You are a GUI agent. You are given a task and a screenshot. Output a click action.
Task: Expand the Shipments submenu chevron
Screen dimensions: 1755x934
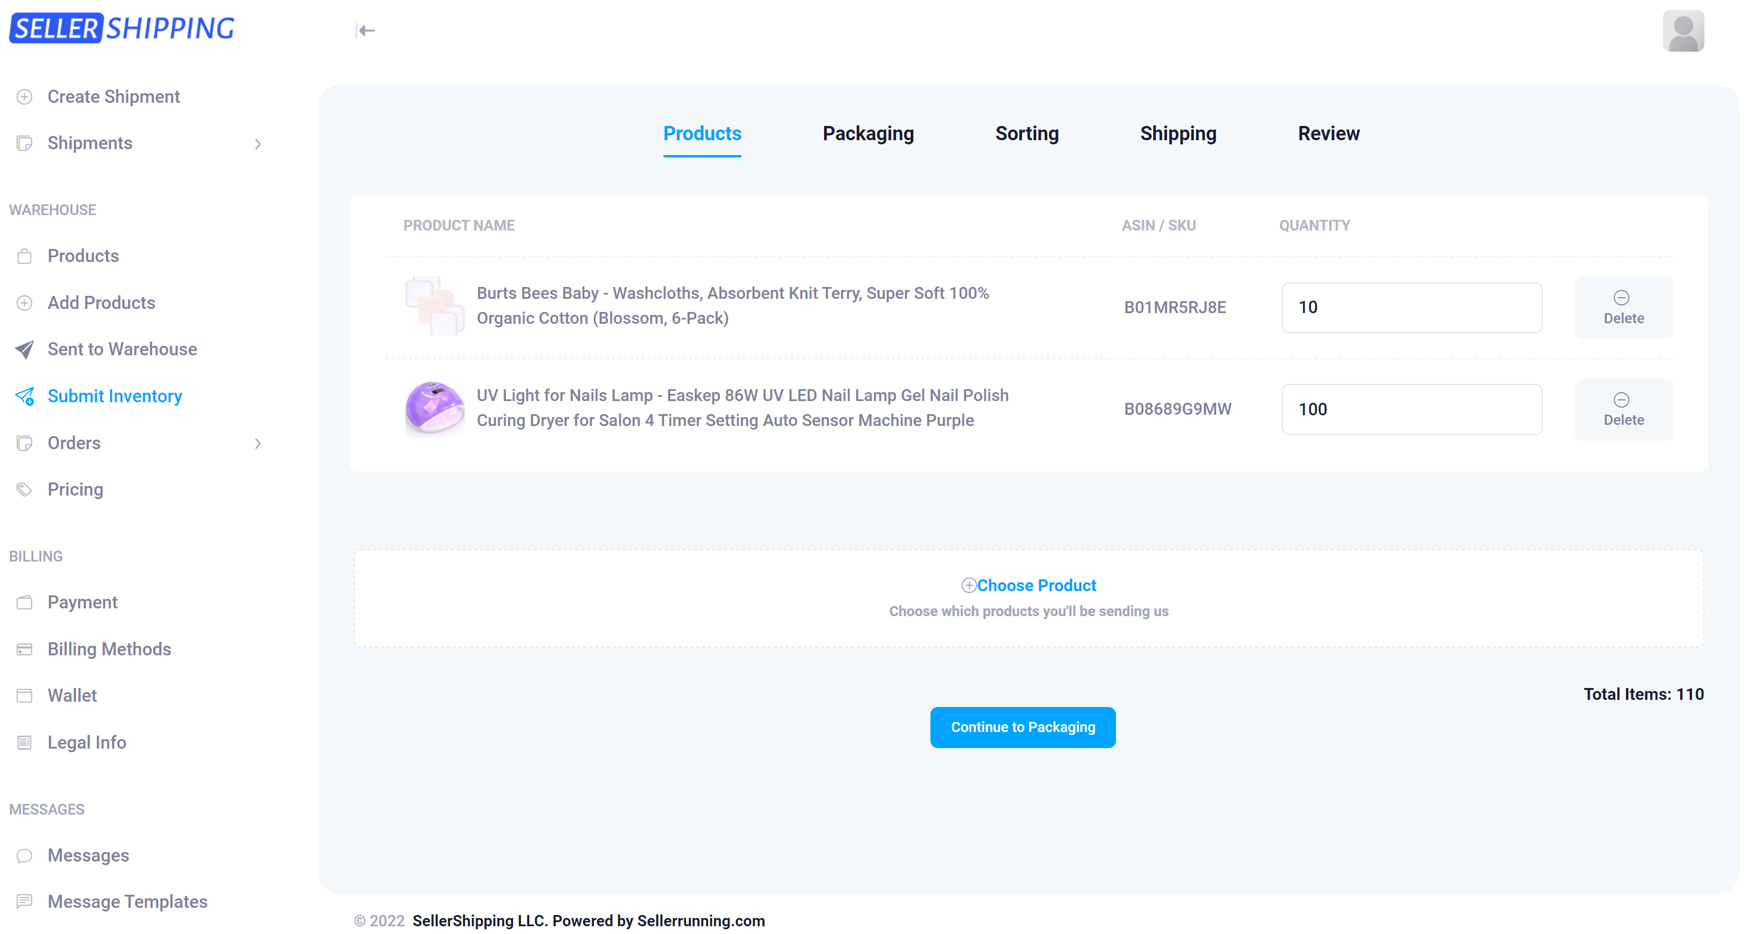point(257,144)
